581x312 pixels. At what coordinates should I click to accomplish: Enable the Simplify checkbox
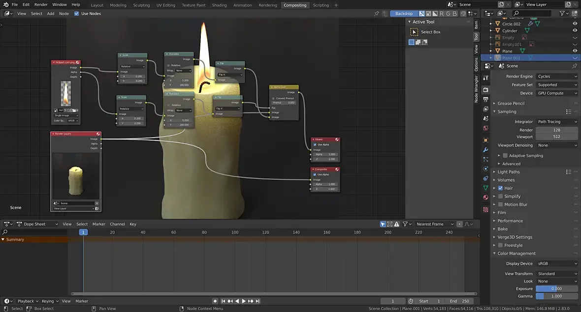click(x=501, y=197)
